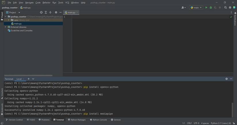The height and width of the screenshot is (125, 237).
Task: Click the locate target icon in Project panel
Action: [41, 13]
